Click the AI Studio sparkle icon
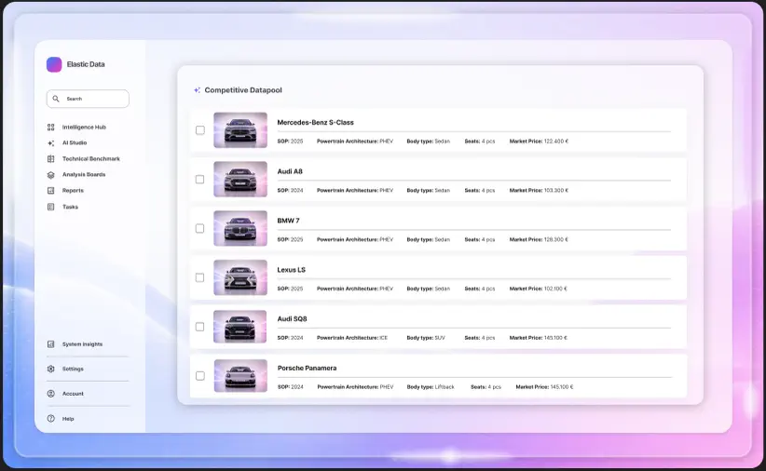Image resolution: width=766 pixels, height=471 pixels. click(51, 143)
